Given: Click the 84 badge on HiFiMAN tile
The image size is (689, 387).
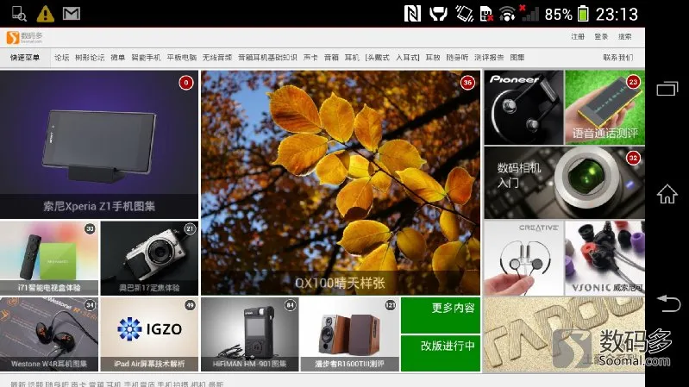Looking at the screenshot, I should tap(290, 305).
